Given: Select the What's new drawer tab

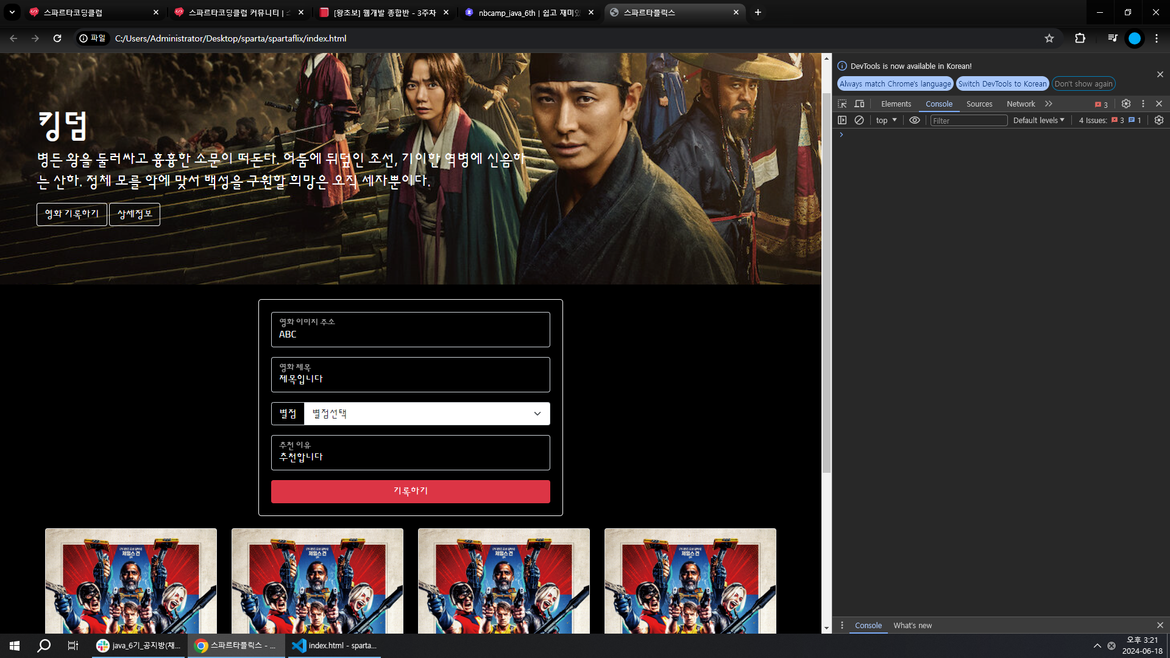Looking at the screenshot, I should coord(912,626).
